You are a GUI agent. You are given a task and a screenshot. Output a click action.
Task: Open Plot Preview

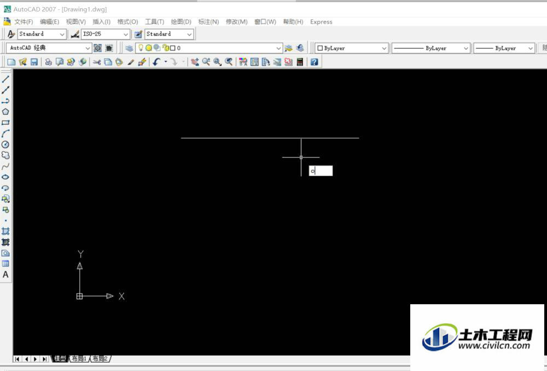[x=60, y=62]
